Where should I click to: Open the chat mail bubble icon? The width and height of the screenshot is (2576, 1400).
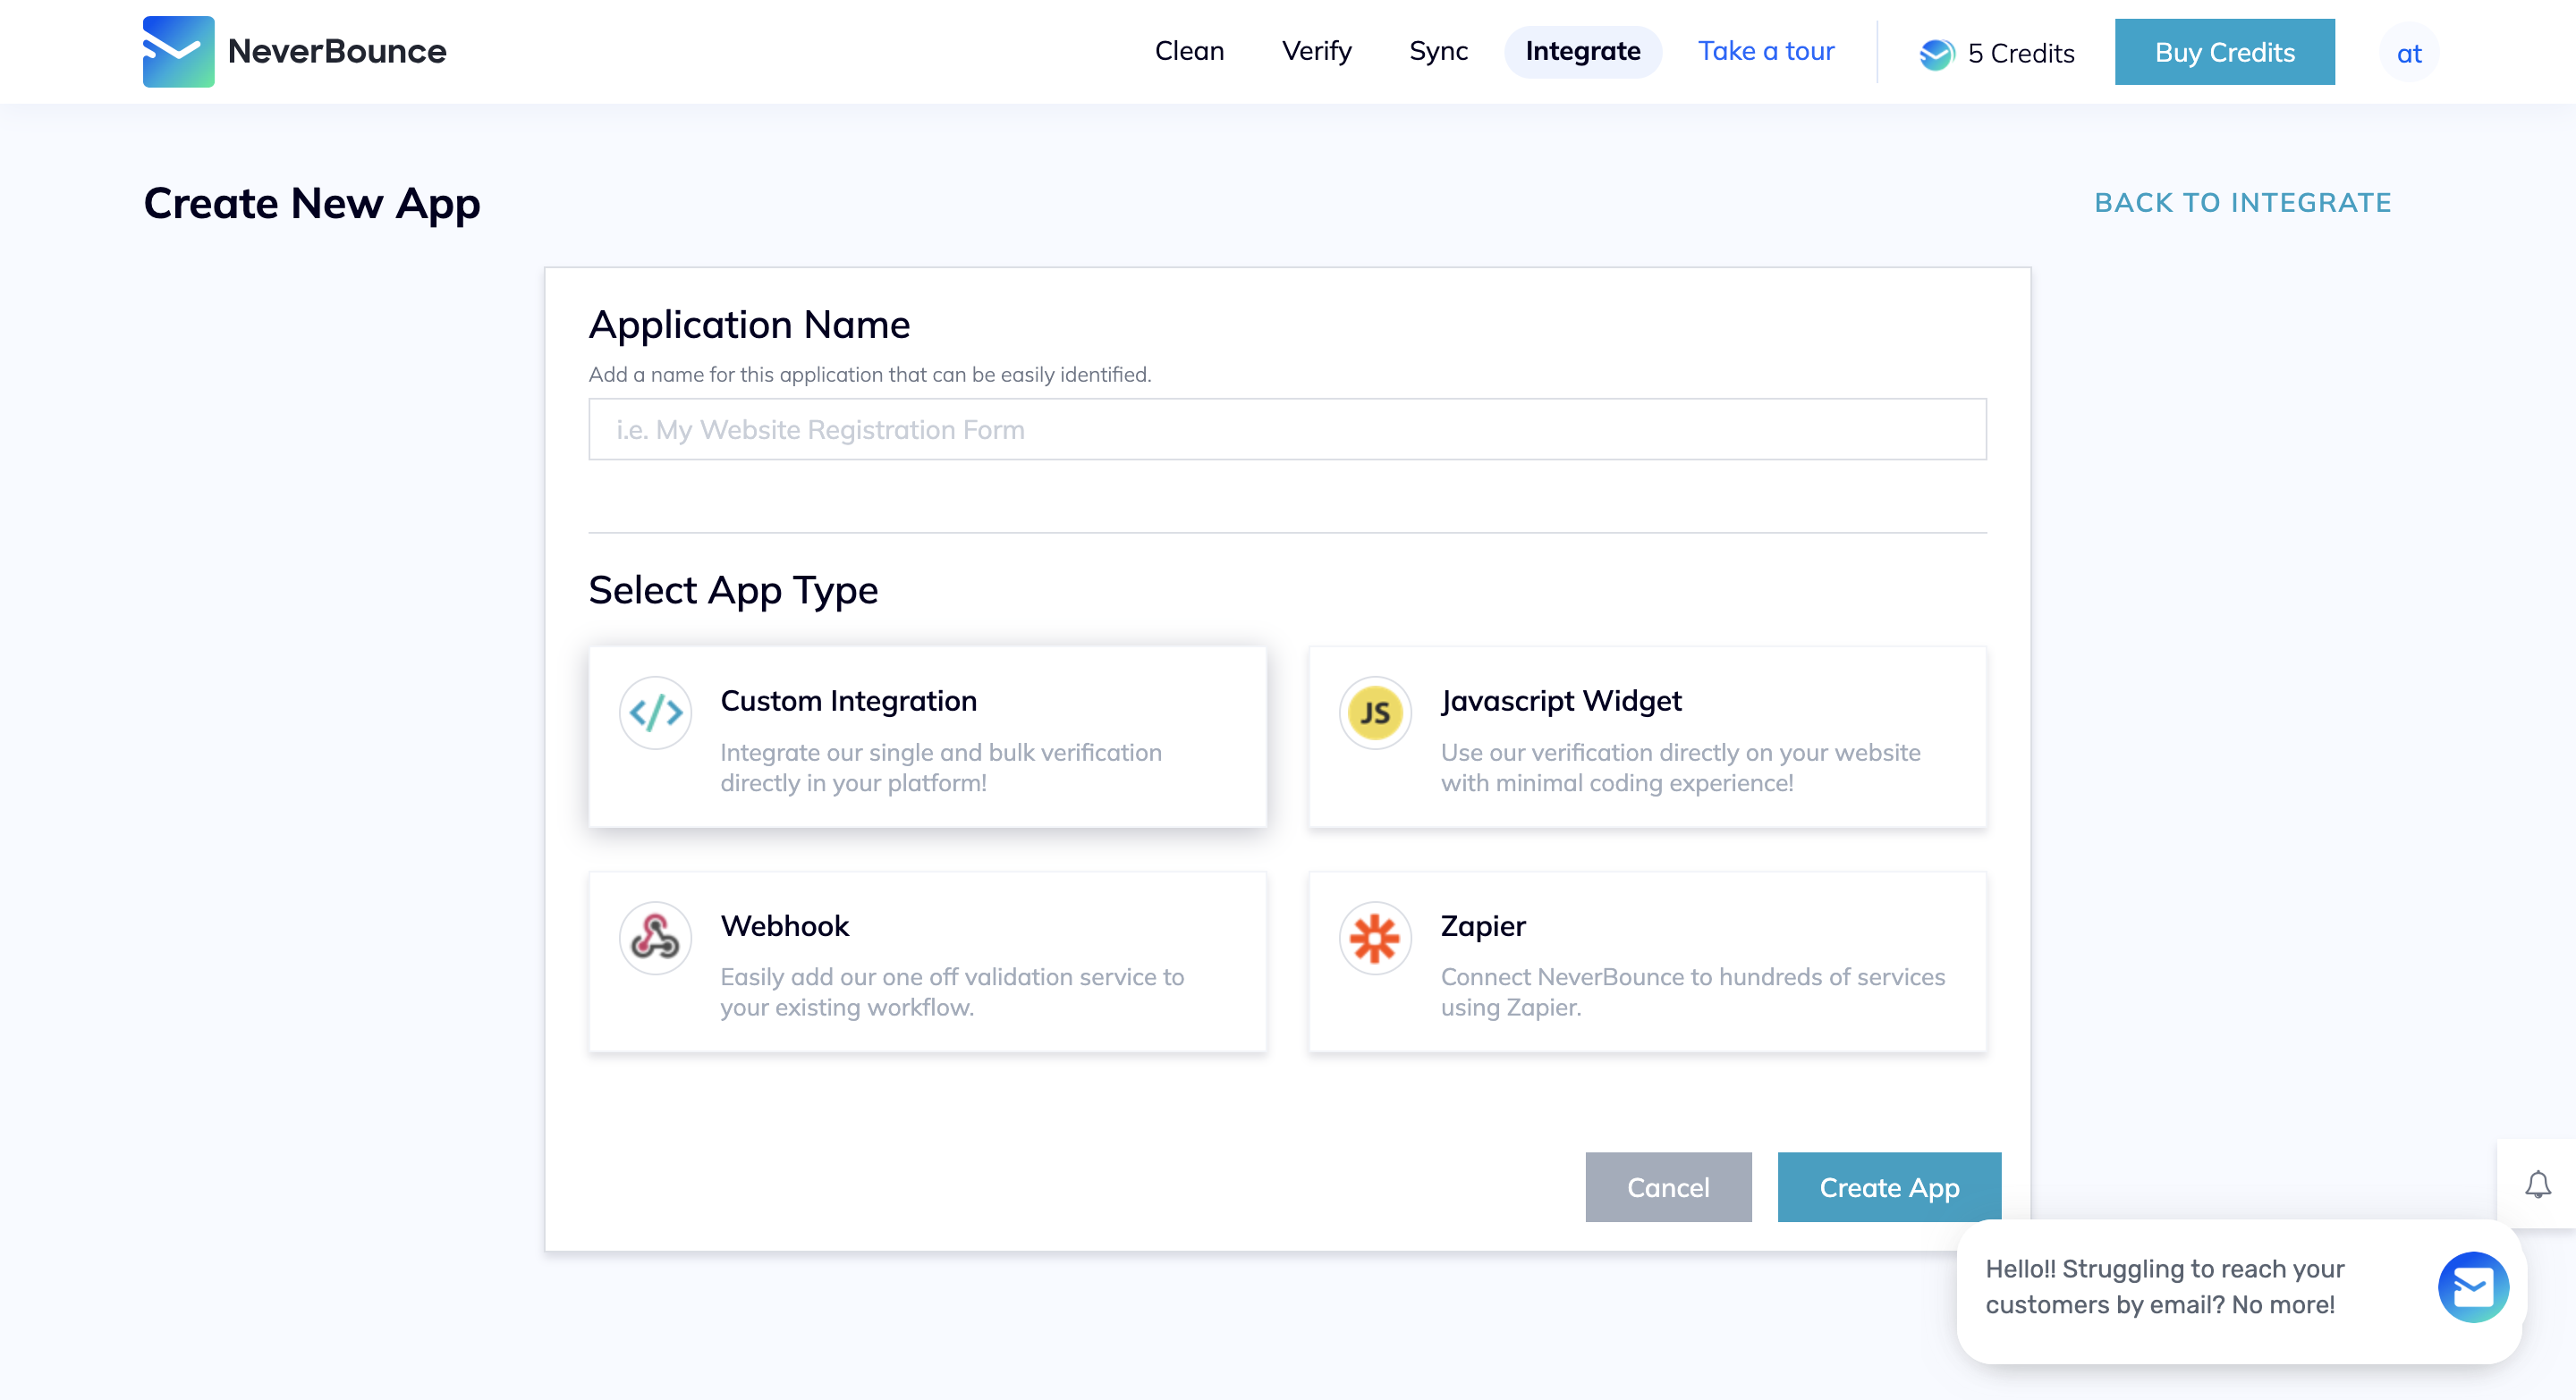[2473, 1287]
